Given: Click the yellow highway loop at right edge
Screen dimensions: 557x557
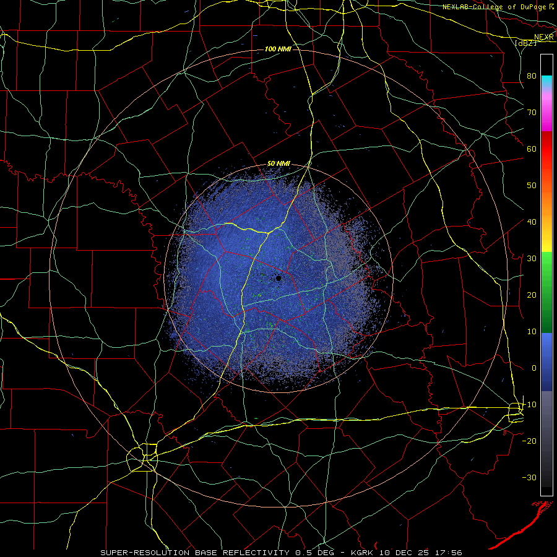Looking at the screenshot, I should tap(516, 412).
